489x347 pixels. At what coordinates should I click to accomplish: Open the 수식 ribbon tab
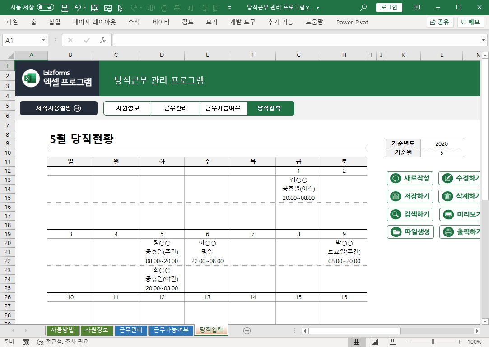(134, 22)
